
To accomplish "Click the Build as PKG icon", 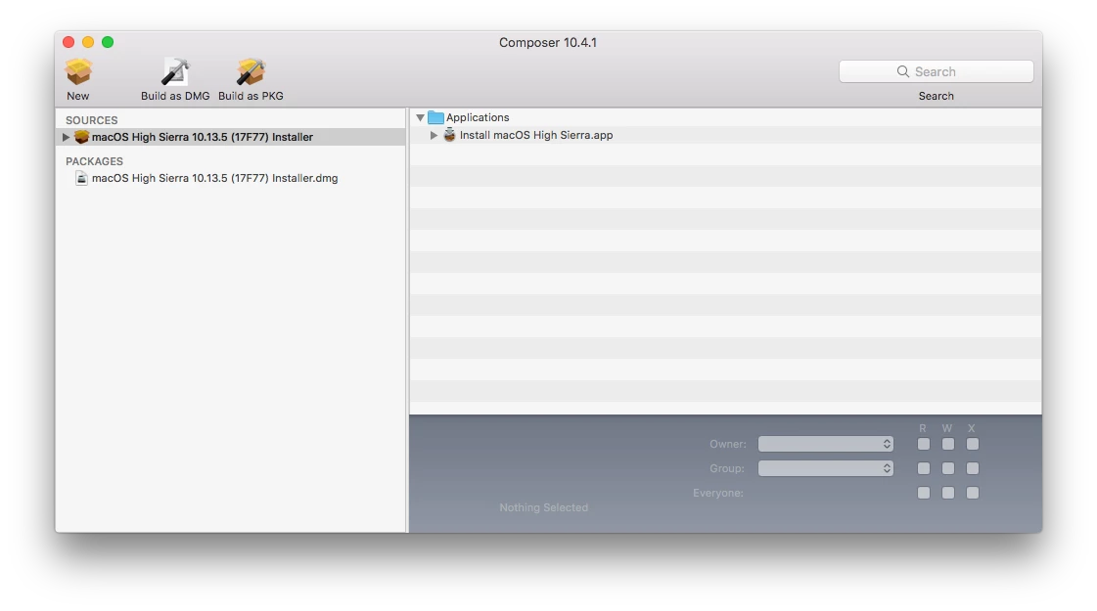I will click(x=251, y=71).
